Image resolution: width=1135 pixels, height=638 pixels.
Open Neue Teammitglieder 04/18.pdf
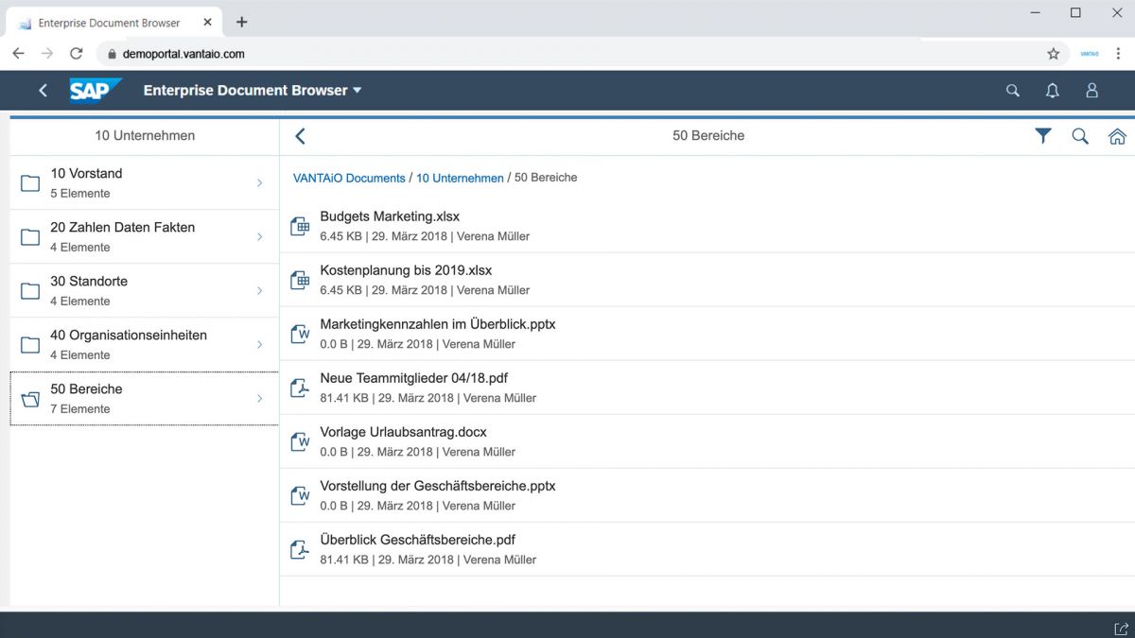[x=414, y=378]
